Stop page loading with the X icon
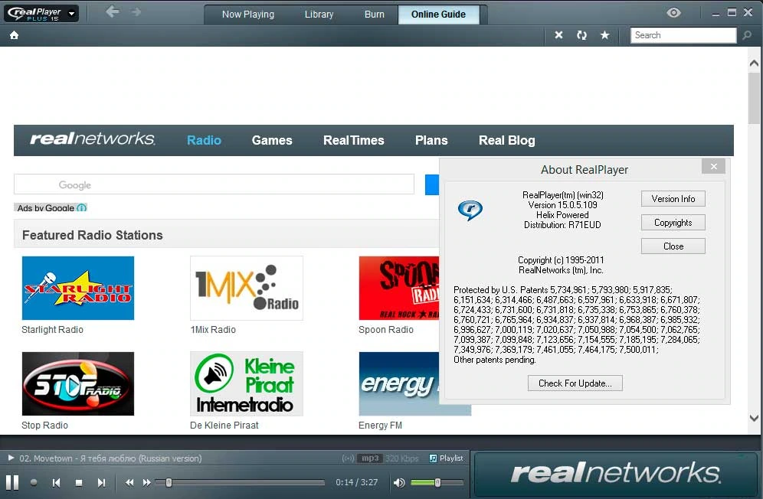763x499 pixels. pyautogui.click(x=558, y=35)
